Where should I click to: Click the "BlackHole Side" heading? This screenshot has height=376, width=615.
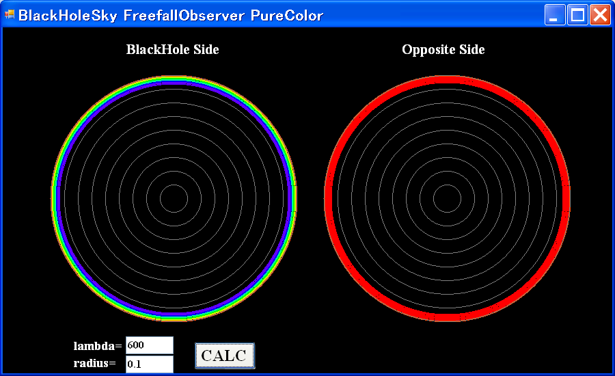point(173,49)
